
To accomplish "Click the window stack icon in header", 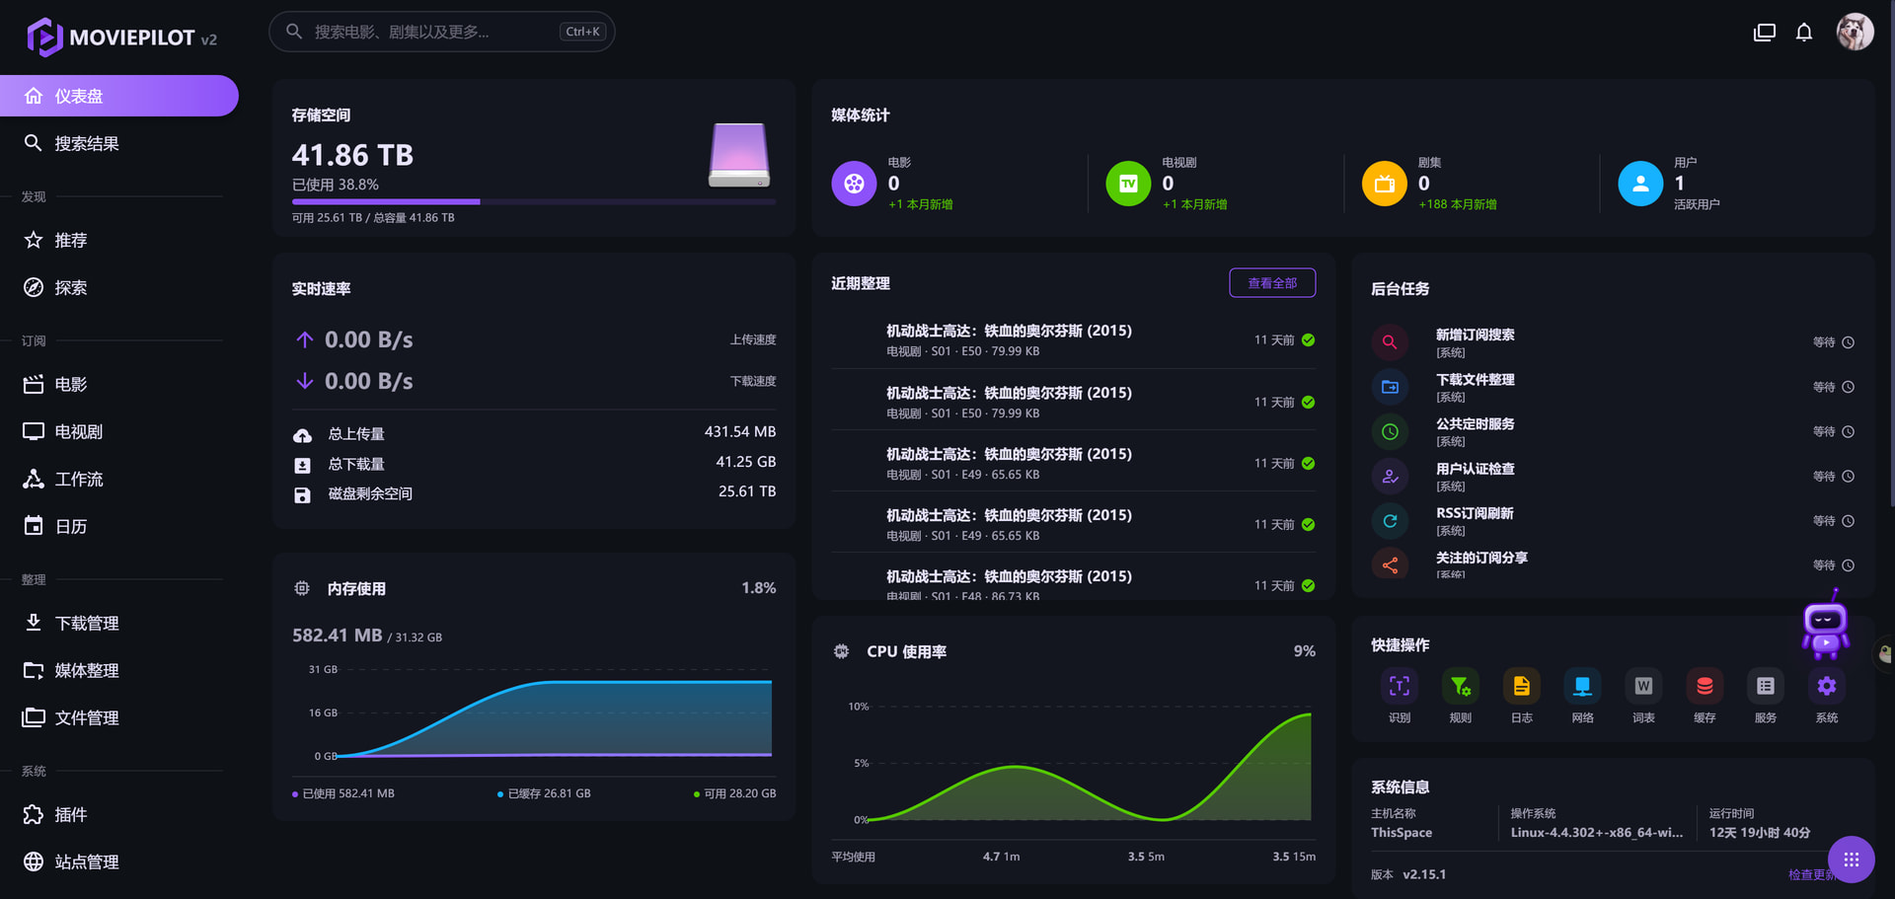I will point(1764,33).
